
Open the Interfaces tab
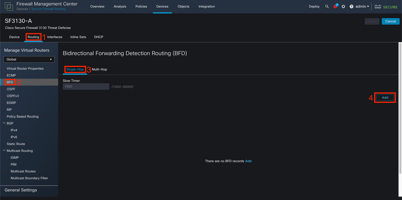click(x=55, y=37)
